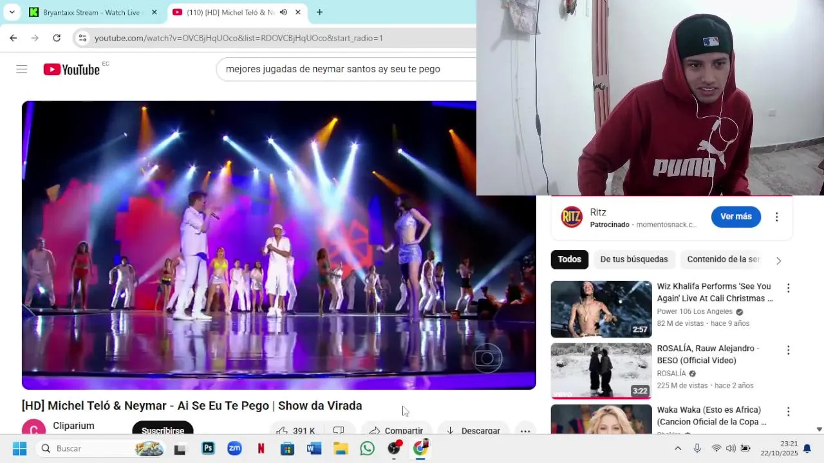Open Waka Waka Esto es Africa title
The height and width of the screenshot is (463, 824).
point(711,415)
